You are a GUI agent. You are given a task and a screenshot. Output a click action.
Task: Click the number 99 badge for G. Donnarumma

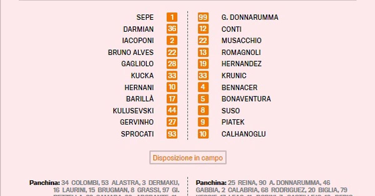pos(203,17)
